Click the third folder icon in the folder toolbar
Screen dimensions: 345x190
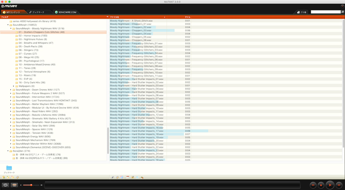pos(13,177)
